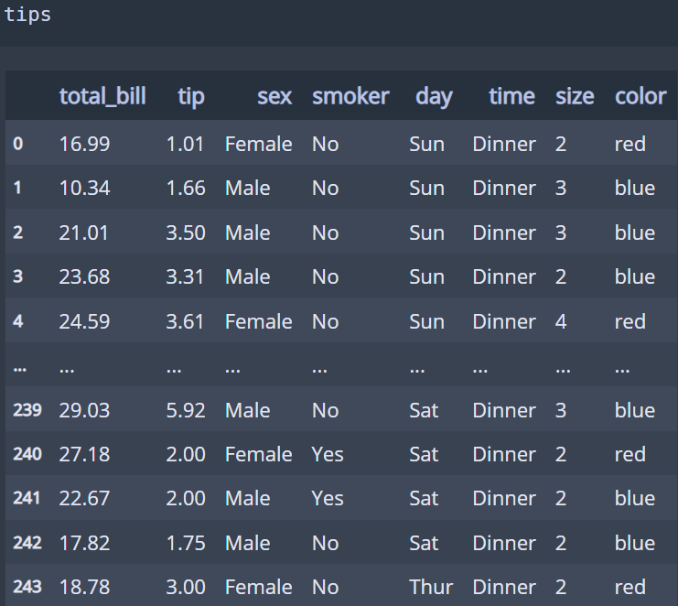Image resolution: width=678 pixels, height=606 pixels.
Task: Click row index 240
Action: click(x=27, y=454)
